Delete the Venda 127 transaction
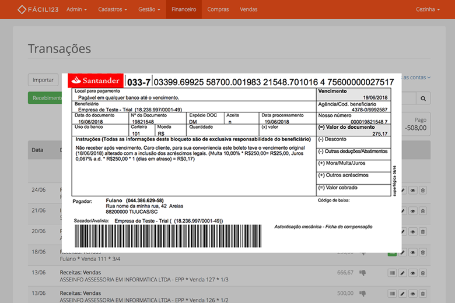Screen dimensions: 455x303 [423, 273]
